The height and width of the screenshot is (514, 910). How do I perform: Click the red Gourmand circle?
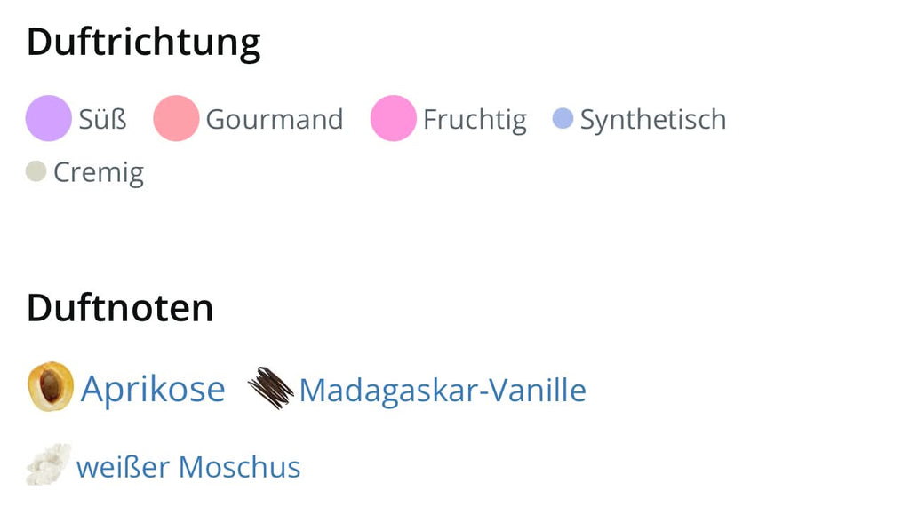point(175,119)
